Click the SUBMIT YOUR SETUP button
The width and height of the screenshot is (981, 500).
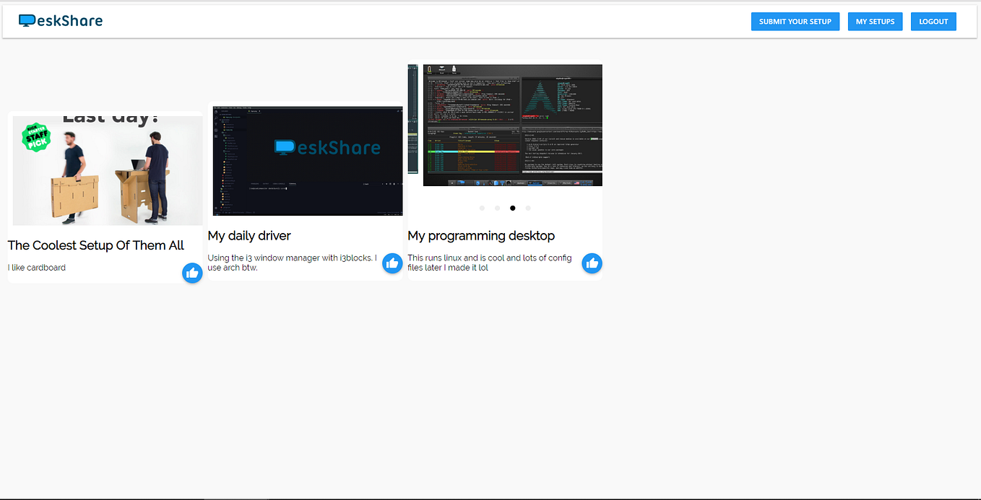pyautogui.click(x=795, y=21)
